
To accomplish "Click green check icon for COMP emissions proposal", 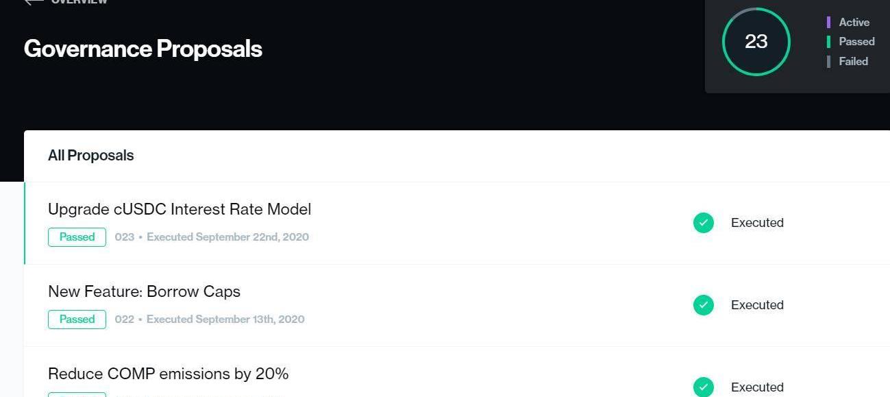I will tap(704, 387).
